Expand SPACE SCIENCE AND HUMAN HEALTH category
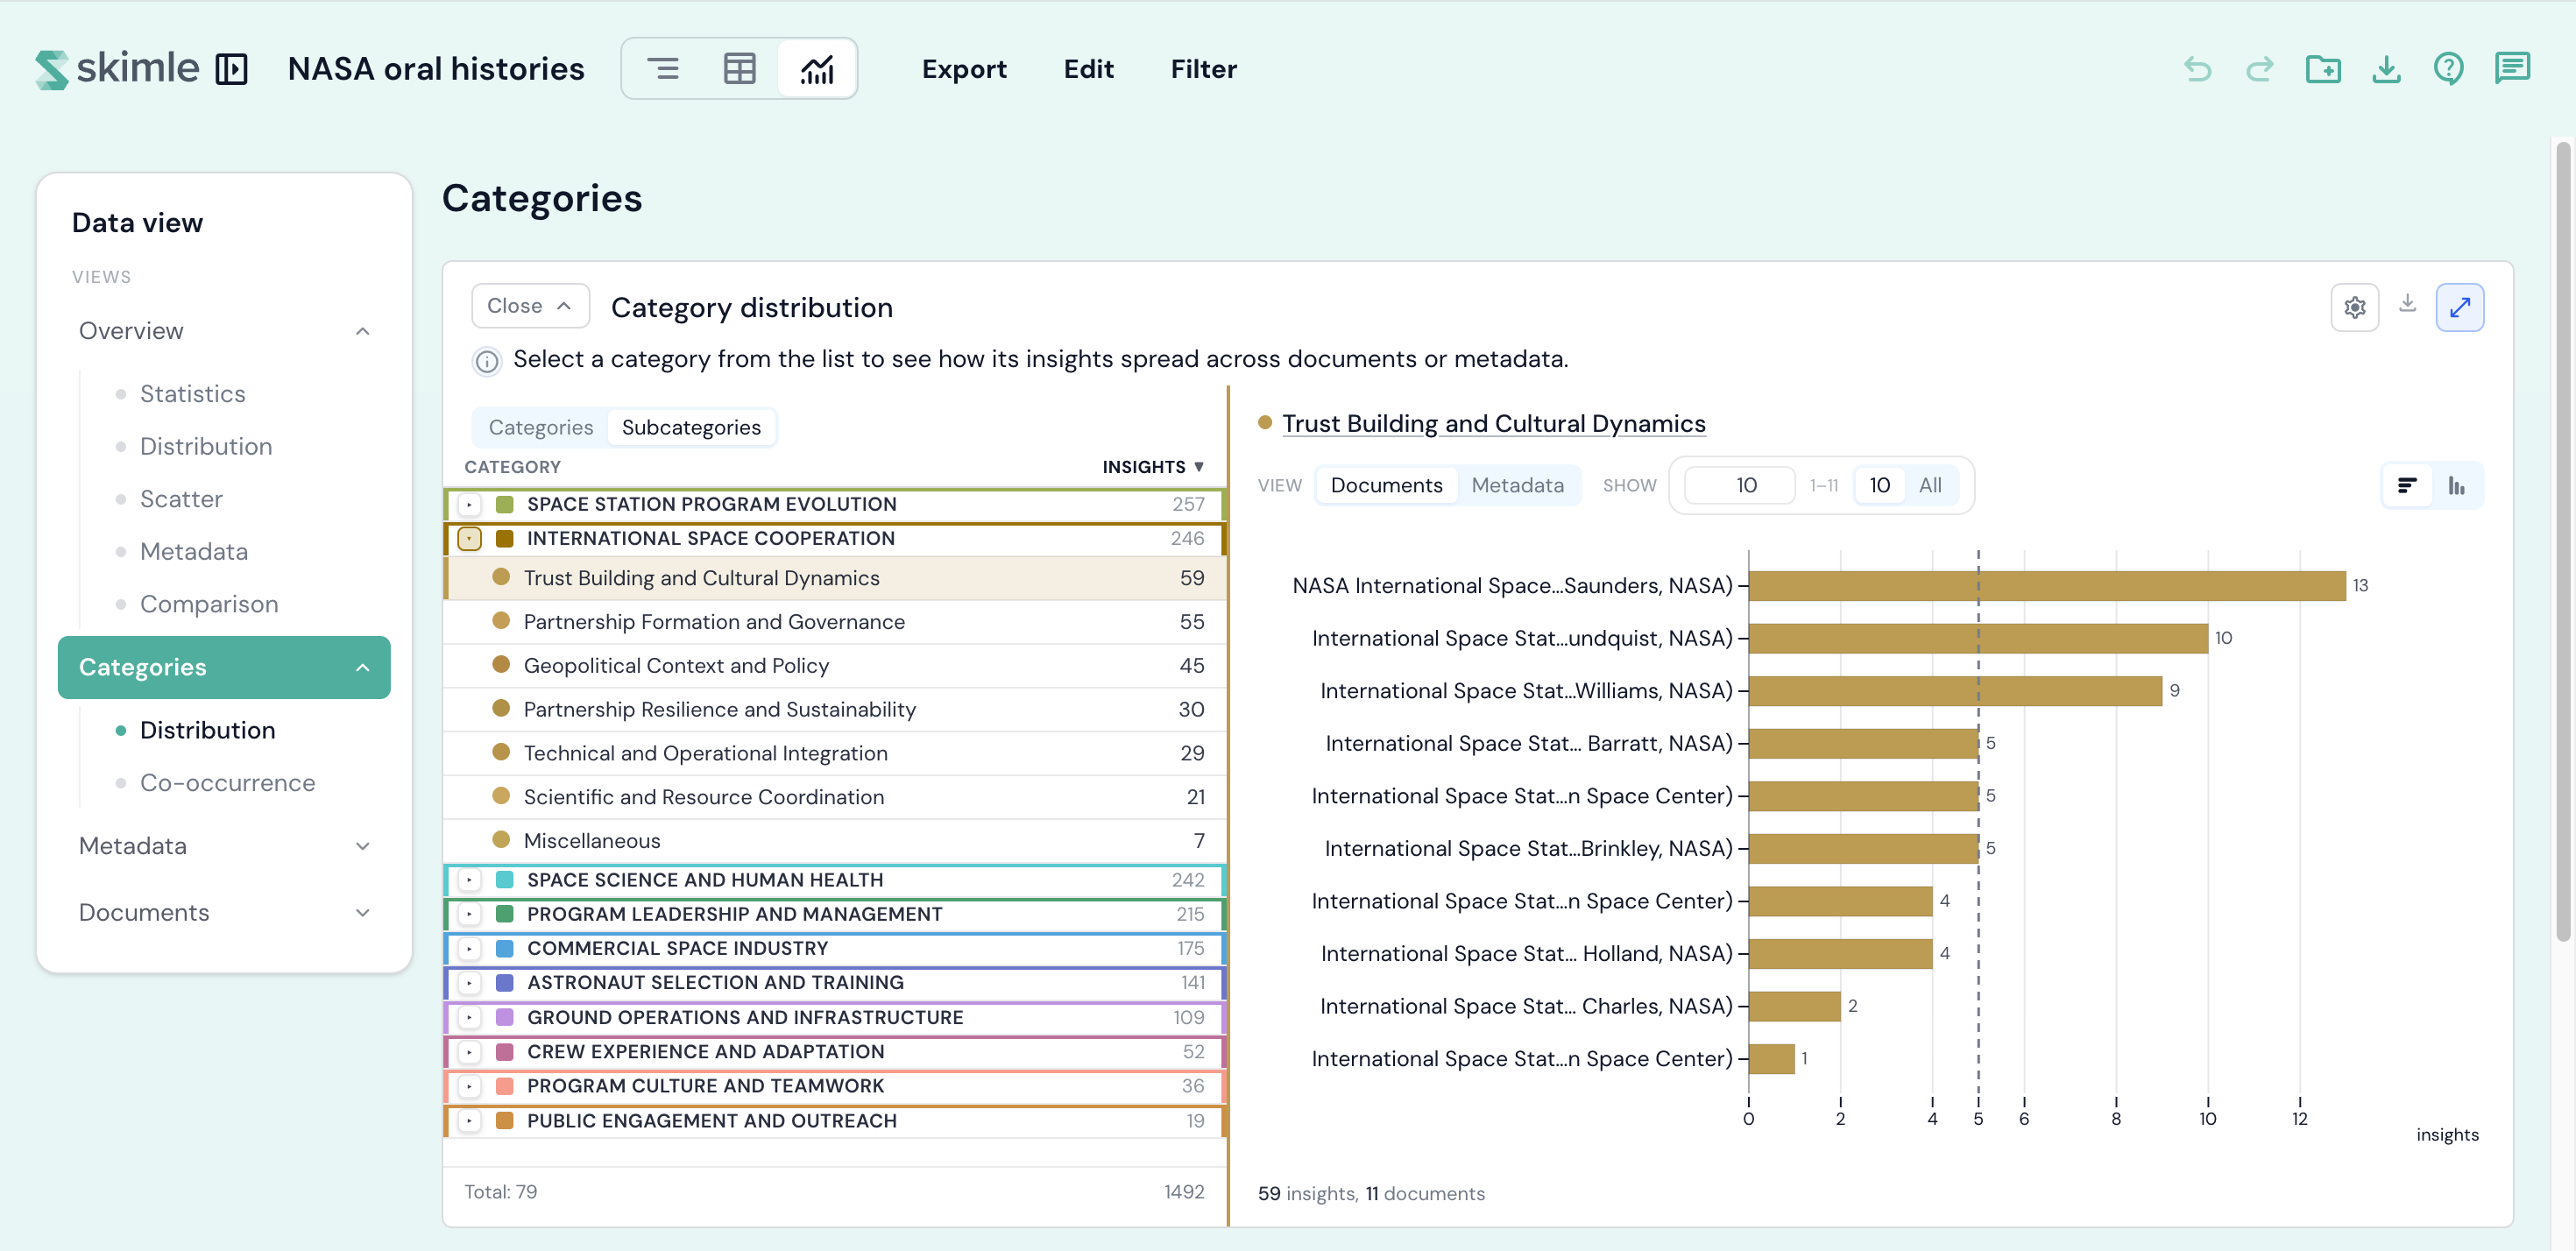2576x1251 pixels. [469, 881]
